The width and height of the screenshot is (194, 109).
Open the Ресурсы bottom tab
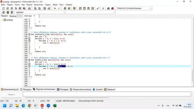point(26,89)
